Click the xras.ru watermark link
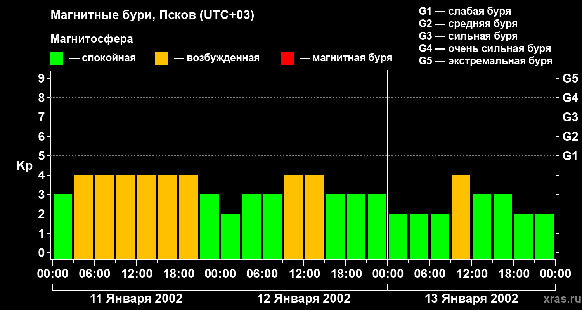 click(x=560, y=299)
